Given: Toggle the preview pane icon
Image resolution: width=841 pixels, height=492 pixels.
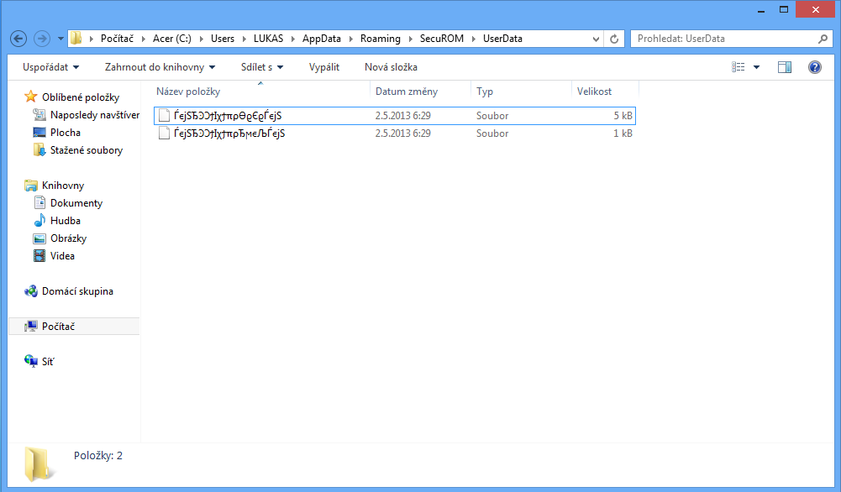Looking at the screenshot, I should (785, 67).
